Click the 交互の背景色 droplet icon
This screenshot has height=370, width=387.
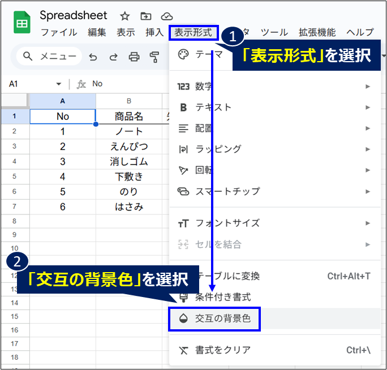click(183, 319)
